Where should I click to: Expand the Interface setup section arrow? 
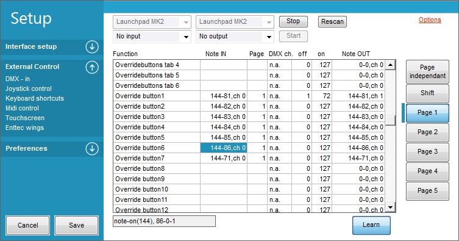click(92, 46)
